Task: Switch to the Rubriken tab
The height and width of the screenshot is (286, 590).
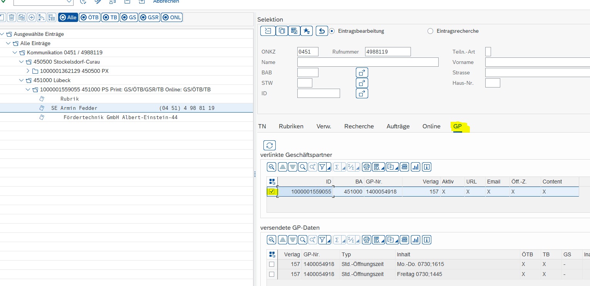Action: pyautogui.click(x=291, y=126)
